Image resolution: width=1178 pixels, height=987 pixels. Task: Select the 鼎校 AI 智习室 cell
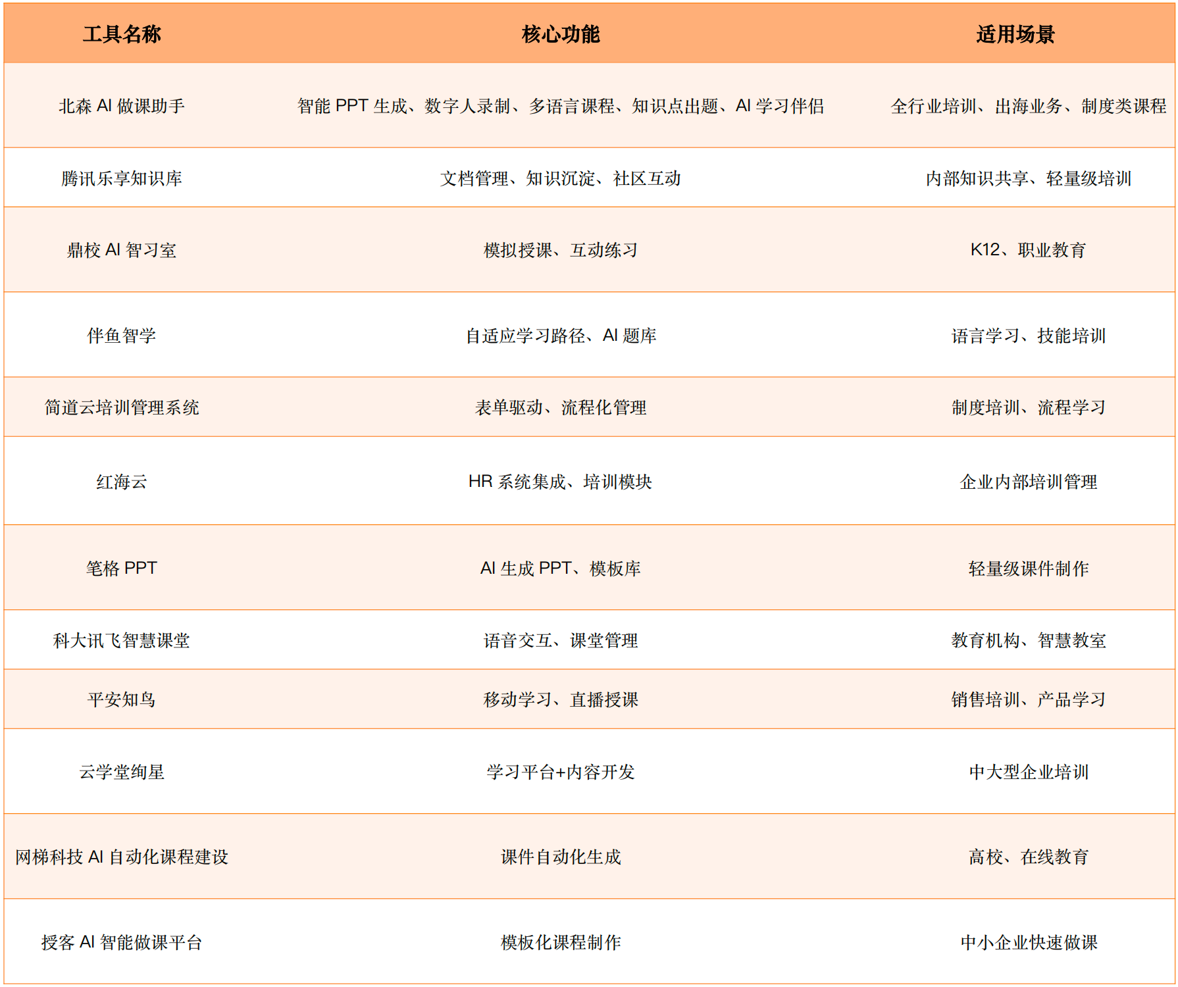point(122,250)
